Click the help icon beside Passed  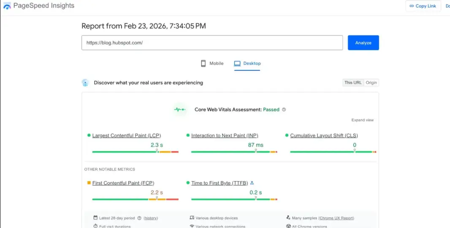click(x=284, y=110)
